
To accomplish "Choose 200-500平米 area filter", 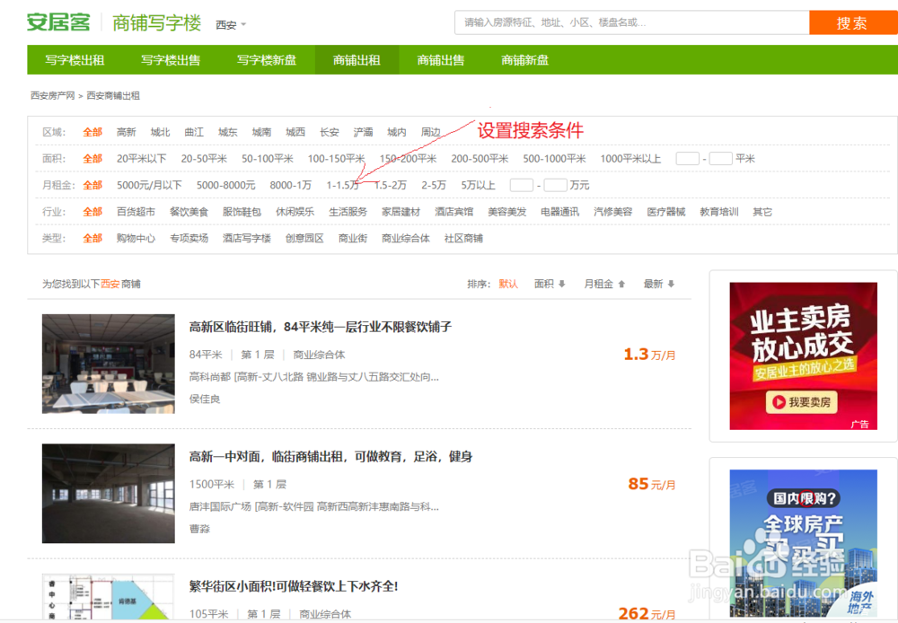I will tap(480, 159).
